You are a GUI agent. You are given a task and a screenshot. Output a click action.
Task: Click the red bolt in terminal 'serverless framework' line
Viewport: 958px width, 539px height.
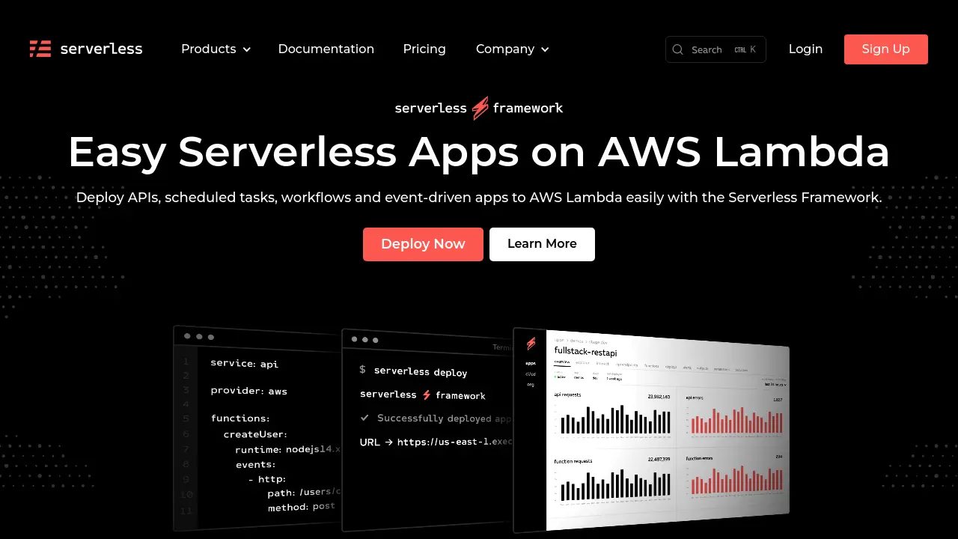click(427, 395)
